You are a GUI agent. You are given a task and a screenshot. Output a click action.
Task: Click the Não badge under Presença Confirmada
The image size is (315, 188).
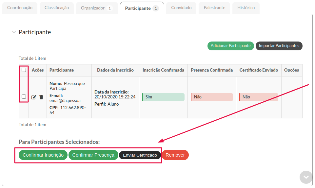212,97
